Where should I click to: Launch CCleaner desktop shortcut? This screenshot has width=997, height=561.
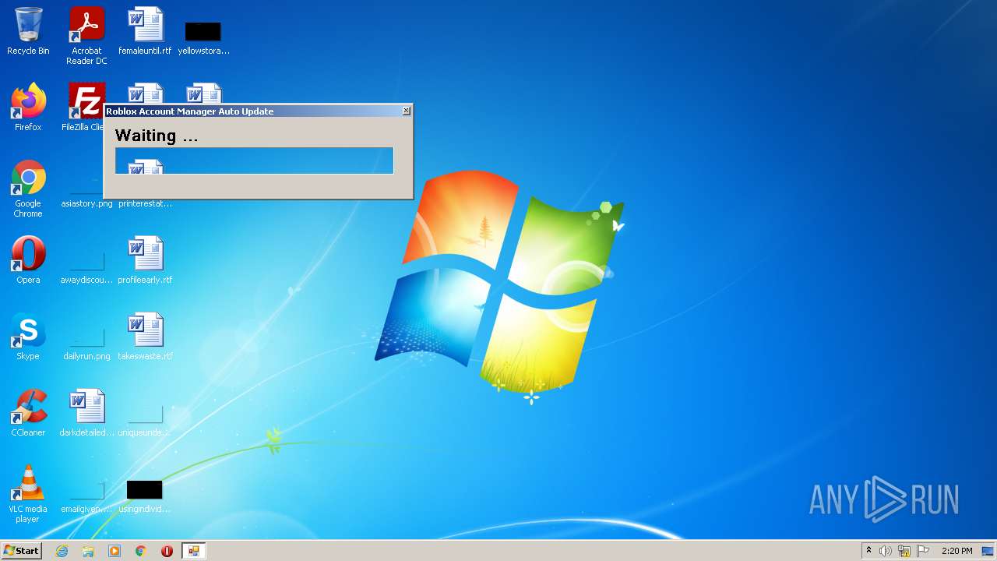[x=28, y=413]
